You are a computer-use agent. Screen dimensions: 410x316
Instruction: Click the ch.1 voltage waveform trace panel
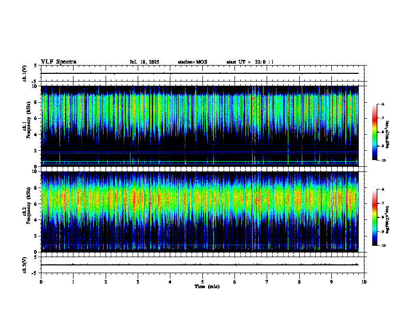click(202, 73)
